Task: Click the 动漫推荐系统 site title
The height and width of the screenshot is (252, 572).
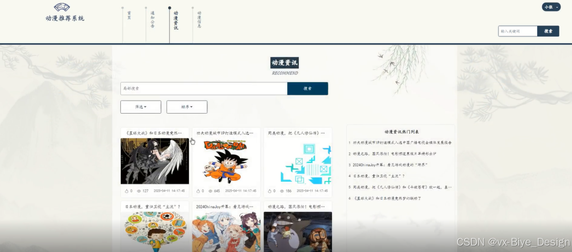Action: [64, 18]
